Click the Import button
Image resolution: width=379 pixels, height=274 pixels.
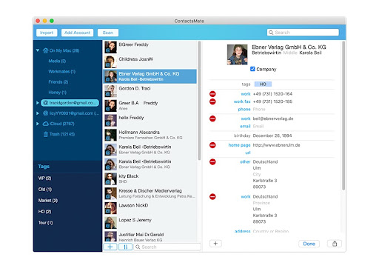tap(47, 33)
